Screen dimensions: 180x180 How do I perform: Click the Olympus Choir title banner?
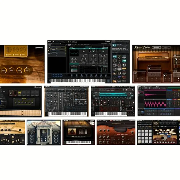pos(44,123)
